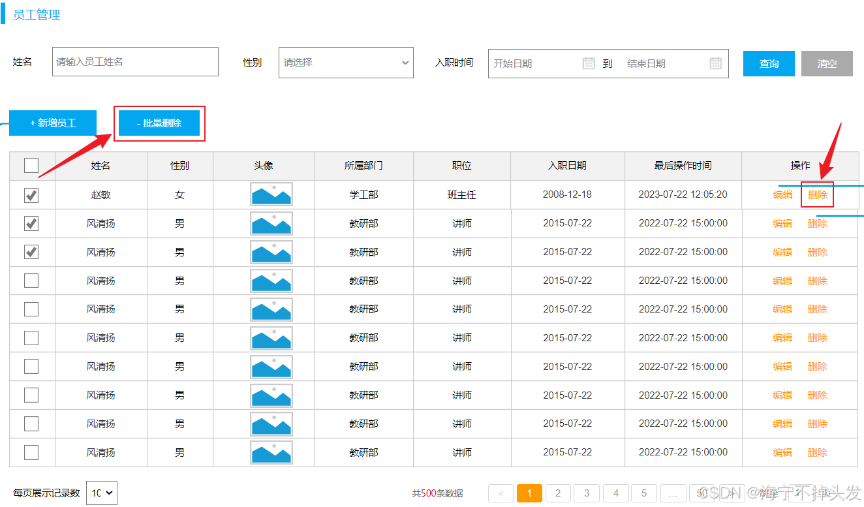
Task: Click the ellipsis page jump button
Action: click(673, 493)
